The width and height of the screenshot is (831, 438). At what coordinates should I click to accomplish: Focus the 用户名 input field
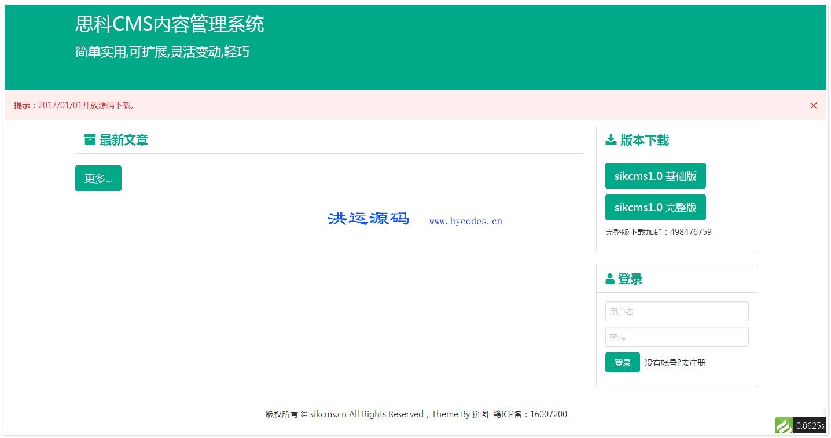(677, 311)
